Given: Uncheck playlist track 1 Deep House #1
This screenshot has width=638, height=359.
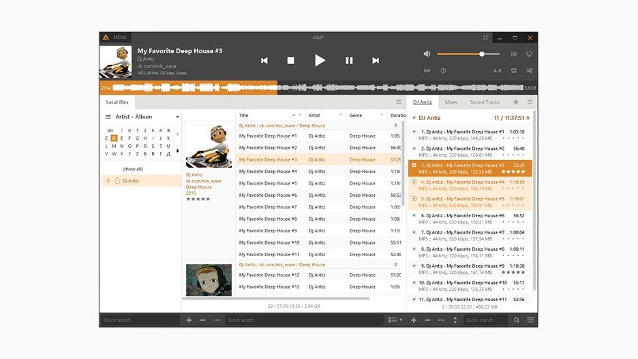Looking at the screenshot, I should 414,131.
